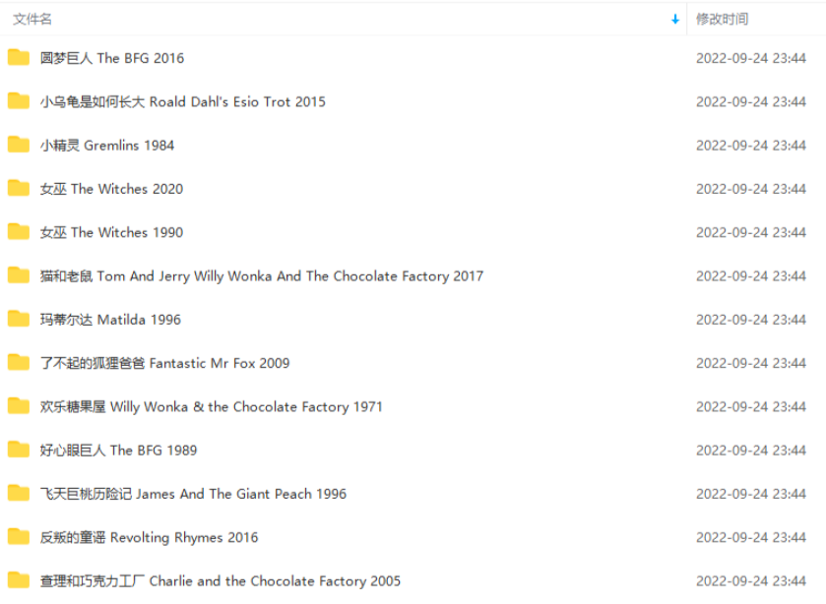Open the Tom And Jerry Willy Wonka 2017 folder name
Screen dimensions: 826x604
(262, 276)
